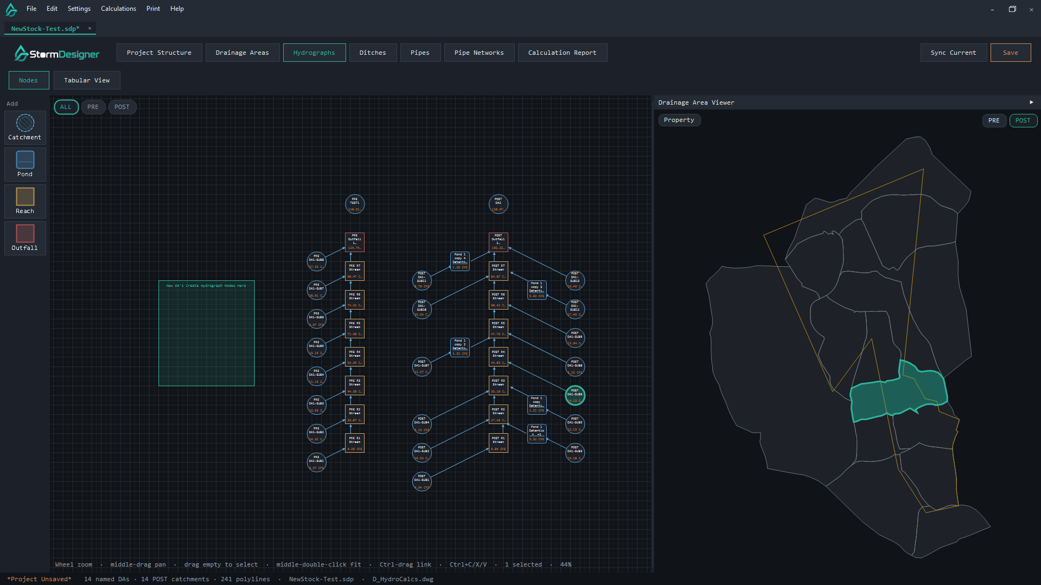Image resolution: width=1041 pixels, height=585 pixels.
Task: Toggle the ALL node filter
Action: 66,107
